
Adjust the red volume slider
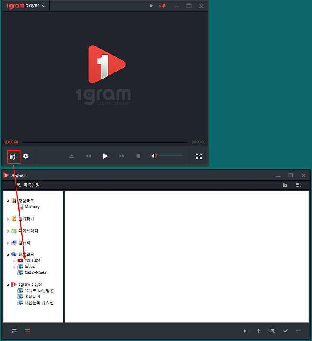point(170,156)
